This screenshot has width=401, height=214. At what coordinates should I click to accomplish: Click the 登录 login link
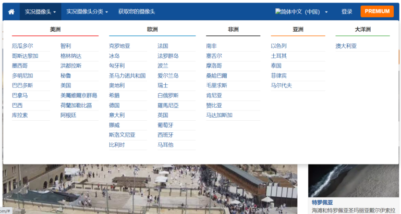tap(347, 12)
